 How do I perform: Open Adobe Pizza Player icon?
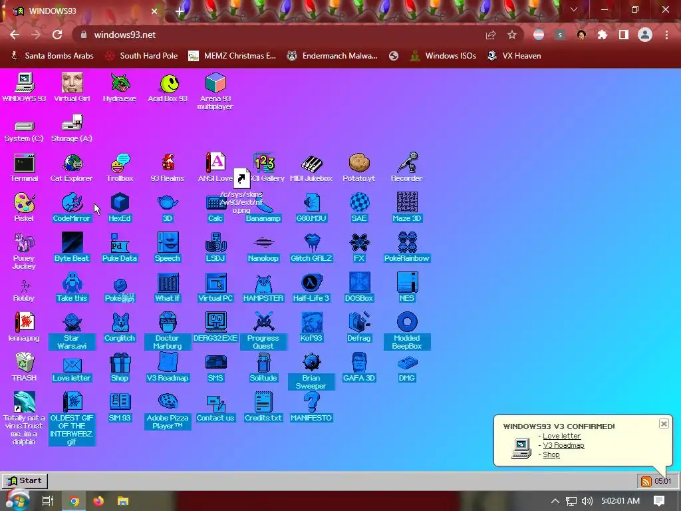coord(168,411)
